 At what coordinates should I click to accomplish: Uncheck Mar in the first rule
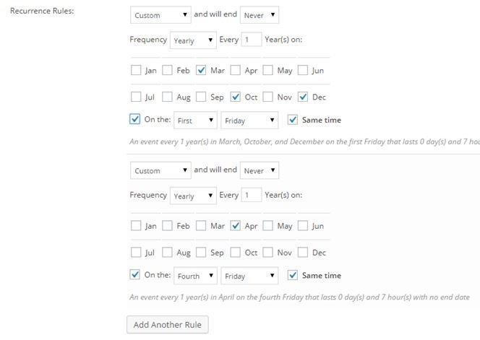202,71
